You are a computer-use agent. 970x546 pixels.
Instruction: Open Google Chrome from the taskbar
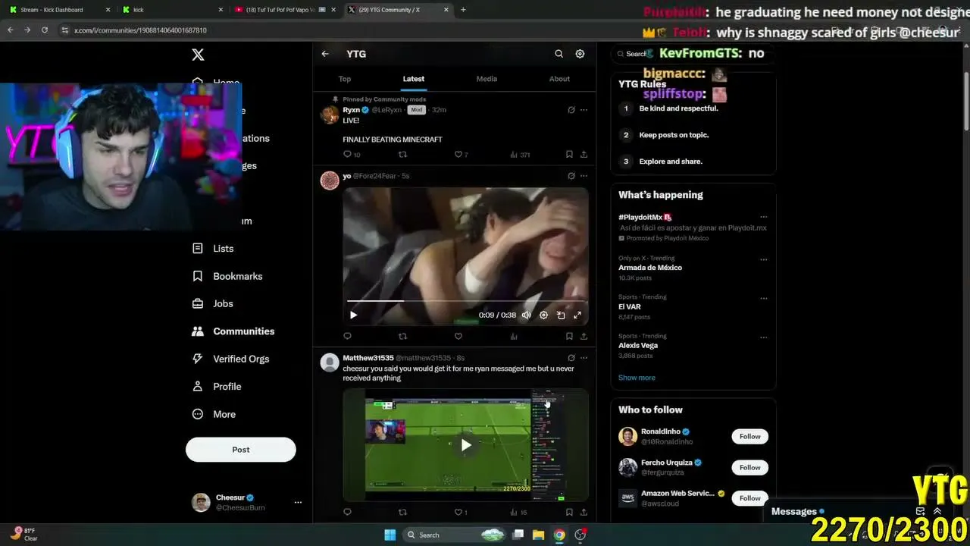pyautogui.click(x=559, y=535)
